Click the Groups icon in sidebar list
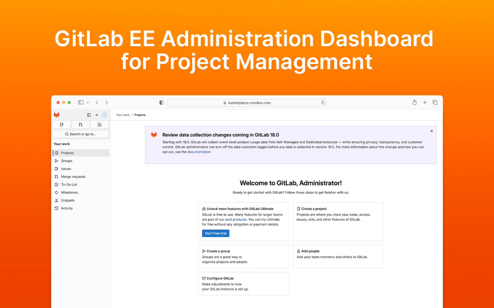 coord(57,161)
